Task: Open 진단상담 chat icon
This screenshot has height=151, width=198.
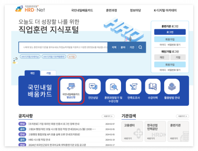Action: point(93,87)
